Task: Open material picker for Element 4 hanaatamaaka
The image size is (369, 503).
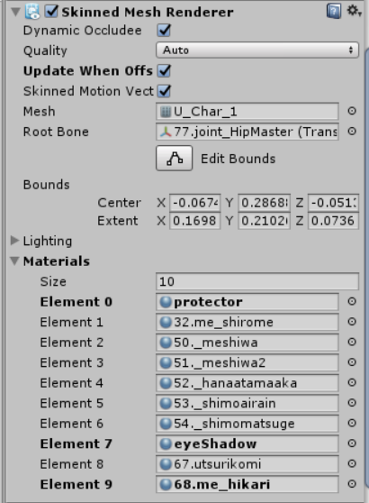Action: click(352, 382)
